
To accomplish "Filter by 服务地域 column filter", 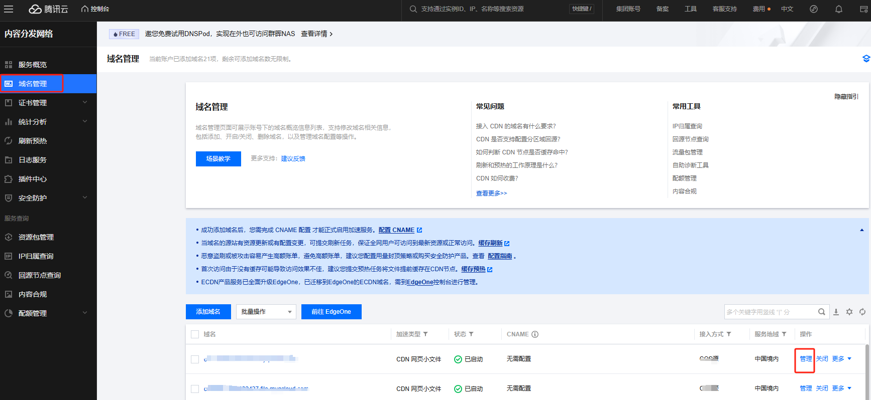I will tap(784, 334).
